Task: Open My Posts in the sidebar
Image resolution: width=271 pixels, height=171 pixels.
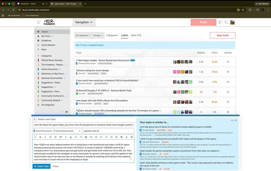Action: tap(46, 36)
